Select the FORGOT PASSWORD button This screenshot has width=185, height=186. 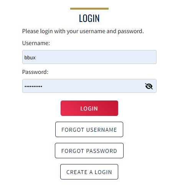pos(89,151)
